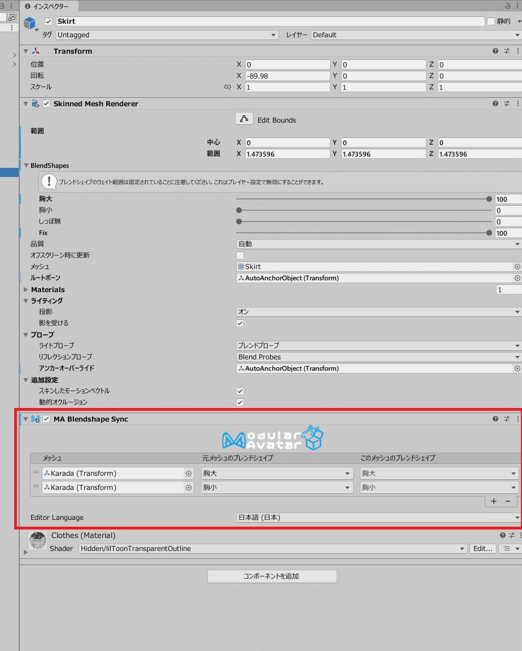The width and height of the screenshot is (522, 651).
Task: Click the GameObject cube icon
Action: (x=30, y=23)
